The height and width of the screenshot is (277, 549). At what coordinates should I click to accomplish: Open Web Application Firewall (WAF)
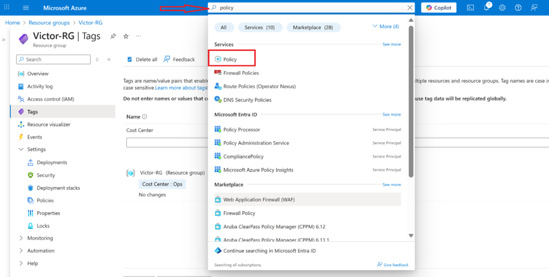(307, 199)
